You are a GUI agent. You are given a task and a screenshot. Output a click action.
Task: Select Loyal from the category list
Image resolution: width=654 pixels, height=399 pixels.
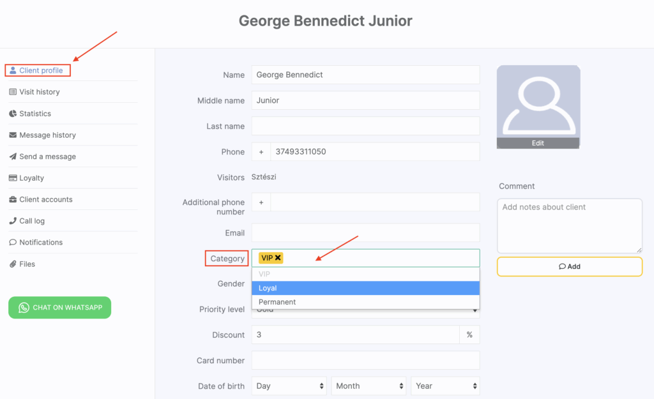[365, 288]
